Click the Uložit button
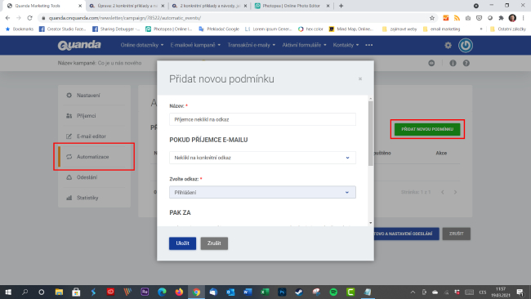Screen dimensions: 531x299 [182, 243]
